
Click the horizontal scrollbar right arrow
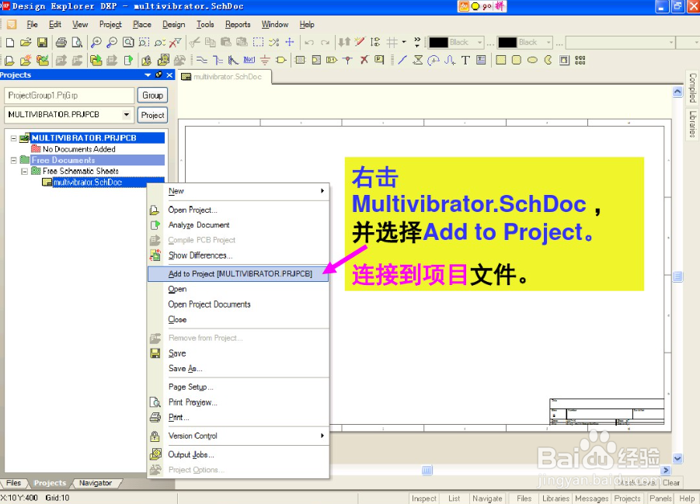(x=666, y=470)
